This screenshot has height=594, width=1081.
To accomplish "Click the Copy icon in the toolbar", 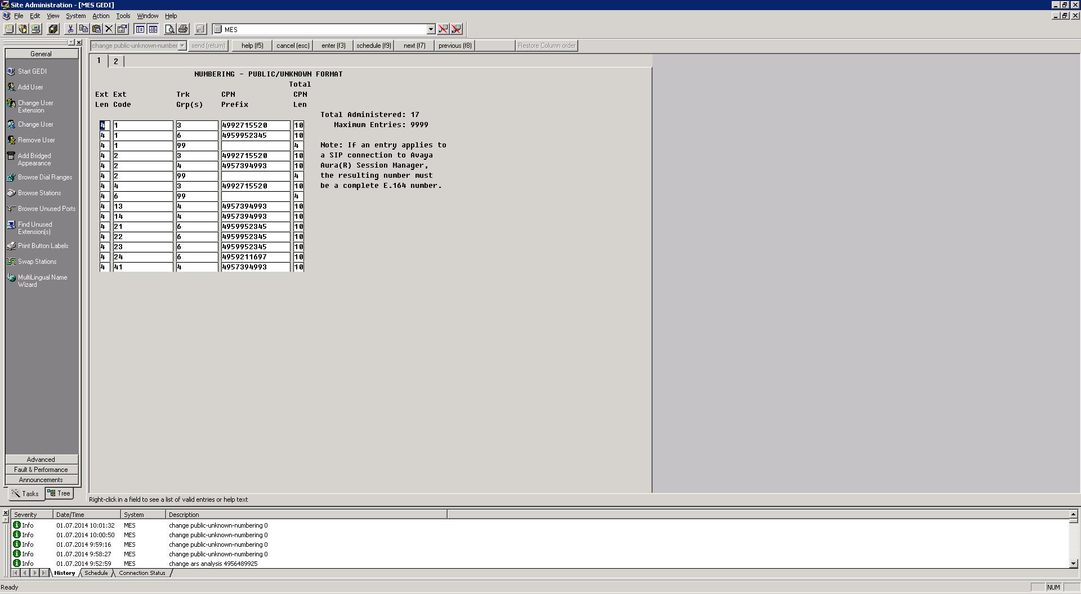I will coord(83,29).
